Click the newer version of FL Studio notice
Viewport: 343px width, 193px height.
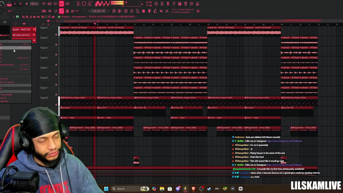182,11
